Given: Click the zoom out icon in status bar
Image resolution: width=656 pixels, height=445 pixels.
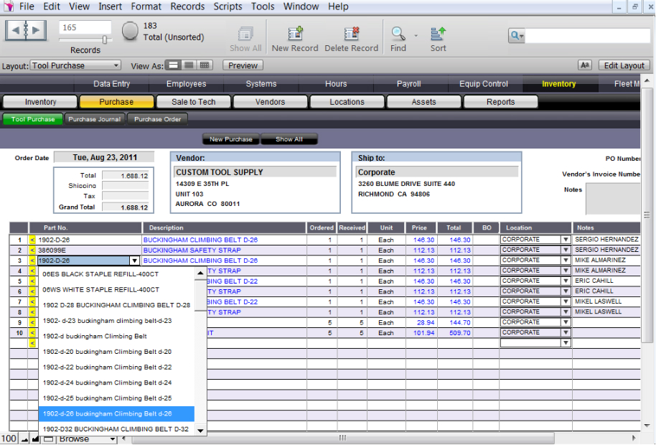Looking at the screenshot, I should pyautogui.click(x=24, y=439).
